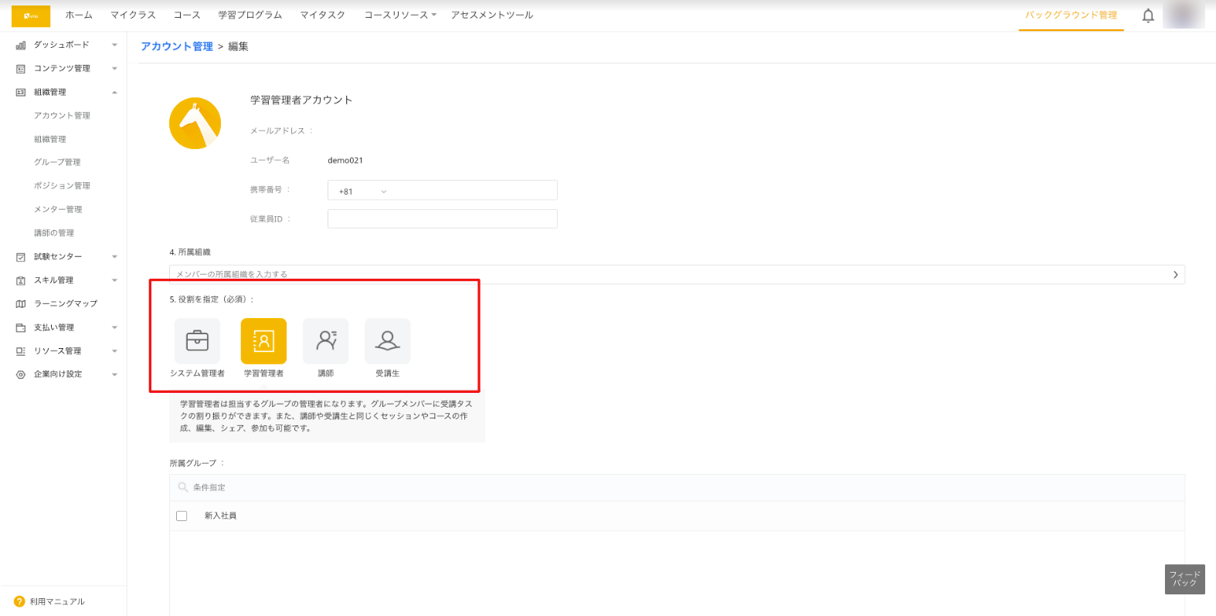Select the 受講生 role icon
The image size is (1216, 616).
(388, 340)
